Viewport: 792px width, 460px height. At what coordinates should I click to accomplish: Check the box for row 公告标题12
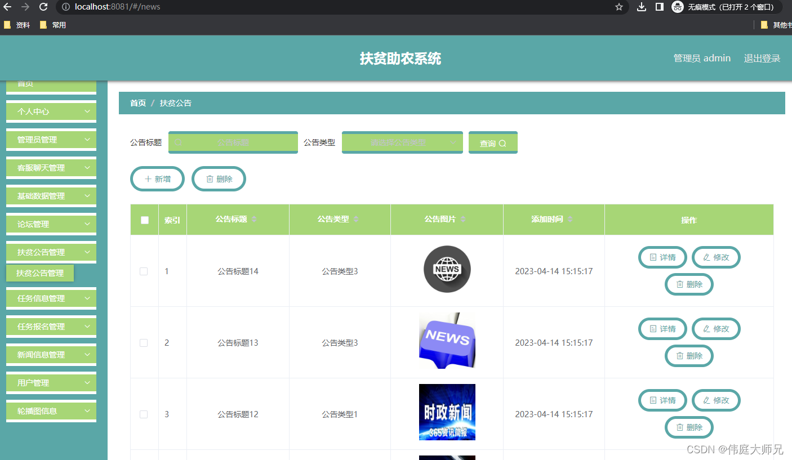point(144,414)
